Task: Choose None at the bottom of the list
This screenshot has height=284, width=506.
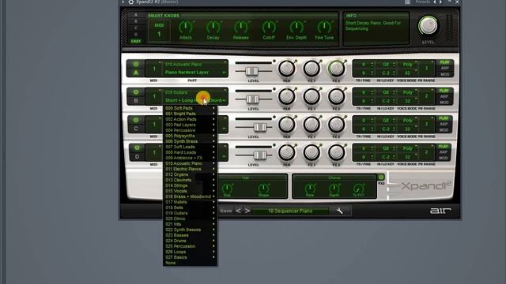Action: pos(190,263)
